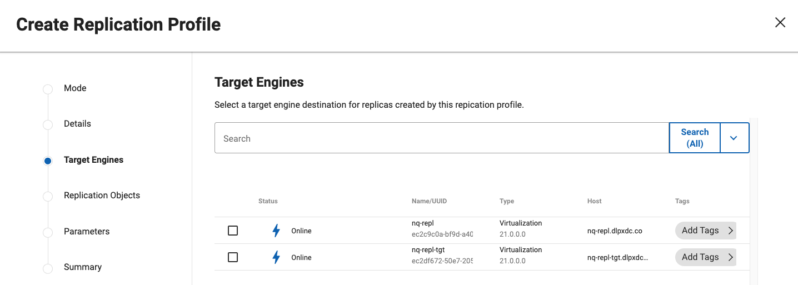
Task: Click the Details step circle indicator
Action: (48, 124)
